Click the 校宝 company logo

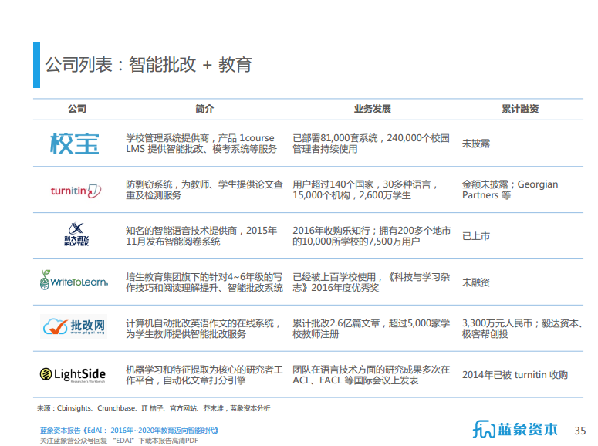coord(74,144)
